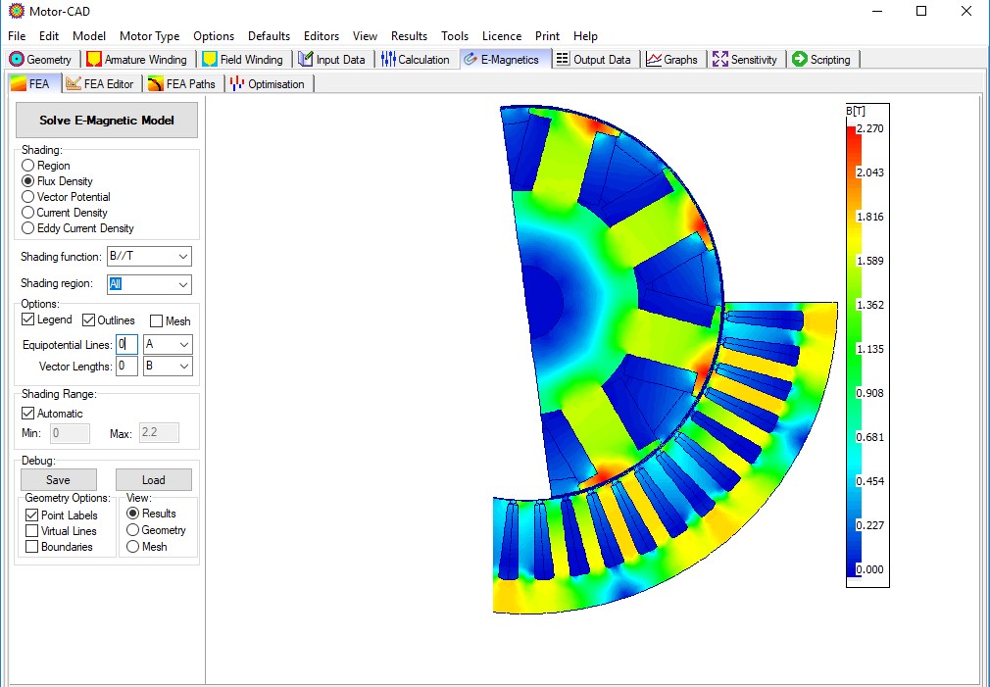Click the FEA Paths icon
990x687 pixels.
pos(155,84)
